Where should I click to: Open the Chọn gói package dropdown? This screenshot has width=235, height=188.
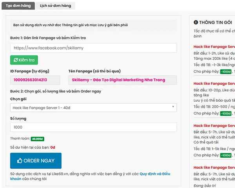point(94,108)
